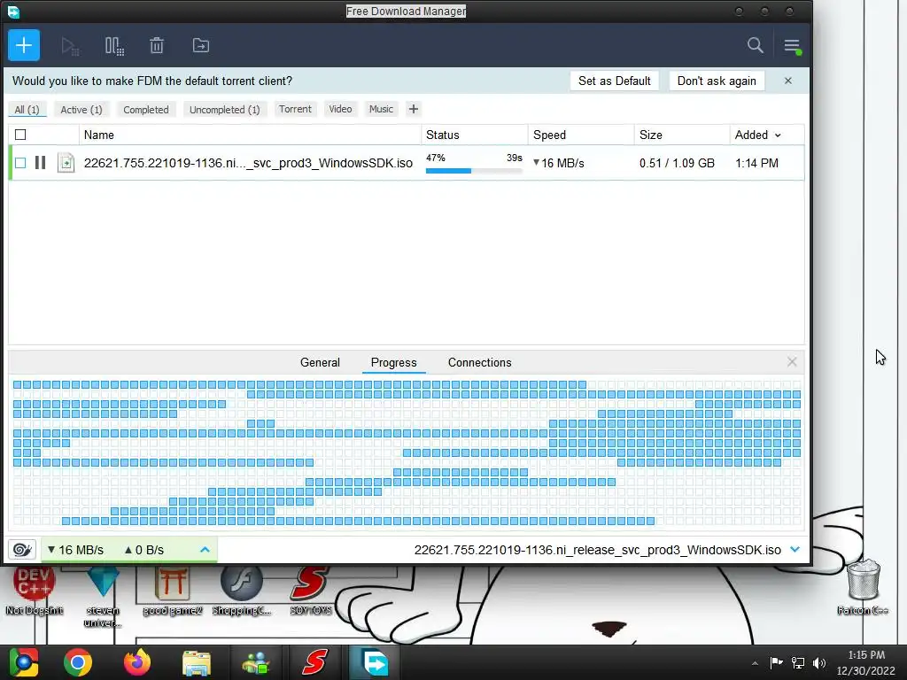
Task: Click the trash delete icon in toolbar
Action: tap(157, 45)
